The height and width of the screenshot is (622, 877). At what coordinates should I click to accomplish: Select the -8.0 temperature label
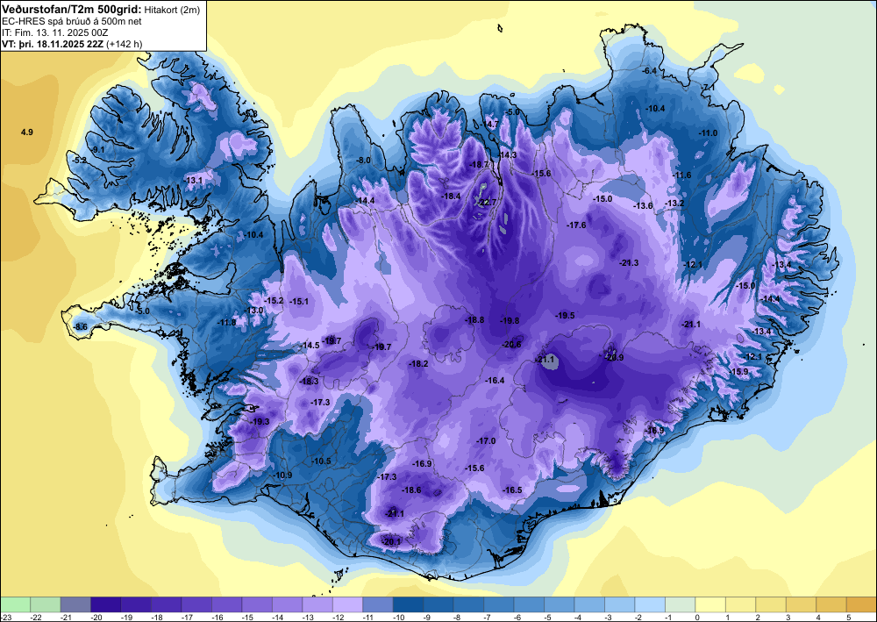pos(364,160)
